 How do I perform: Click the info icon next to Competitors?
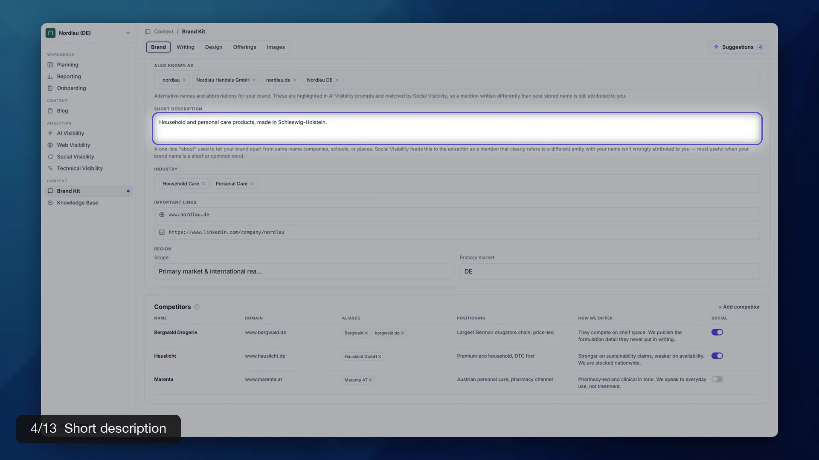point(197,307)
